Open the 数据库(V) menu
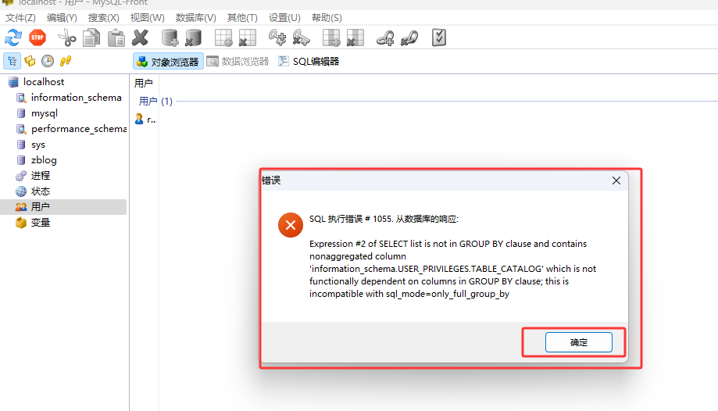Viewport: 718px width, 411px height. coord(195,18)
